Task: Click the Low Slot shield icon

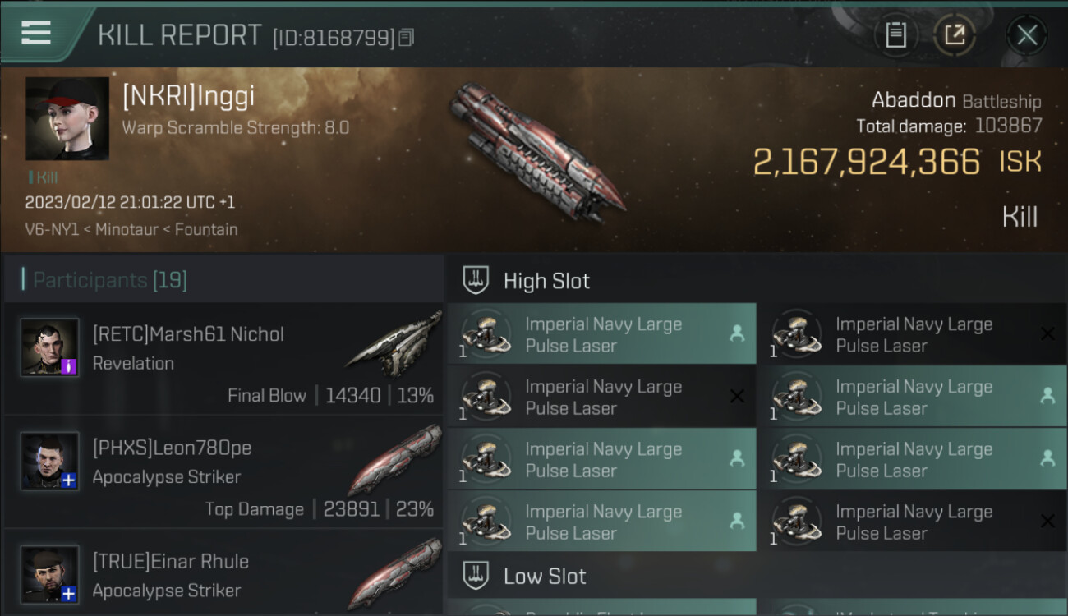Action: (476, 576)
